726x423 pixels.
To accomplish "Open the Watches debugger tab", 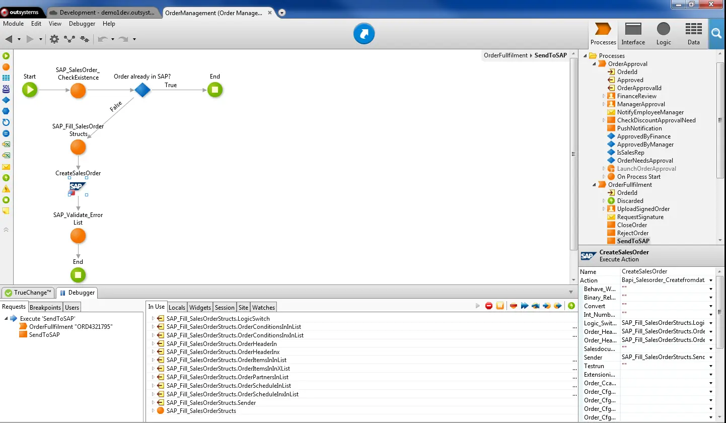I will tap(264, 307).
